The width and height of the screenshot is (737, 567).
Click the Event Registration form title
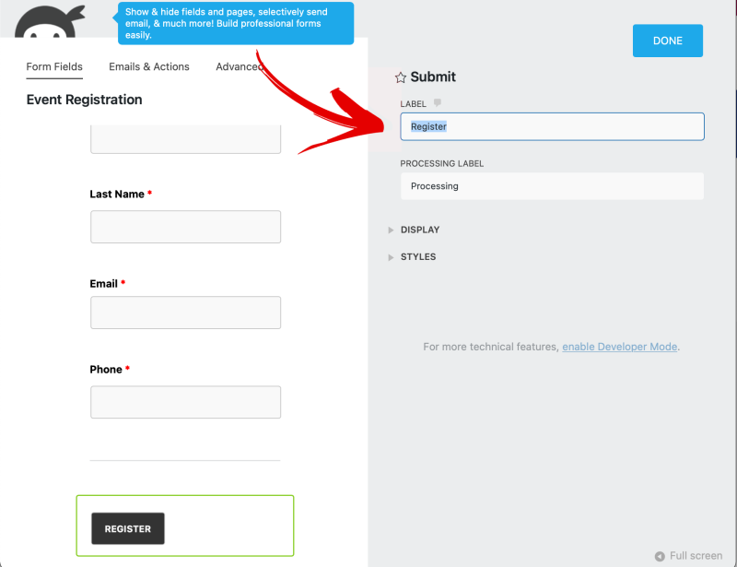(x=84, y=100)
